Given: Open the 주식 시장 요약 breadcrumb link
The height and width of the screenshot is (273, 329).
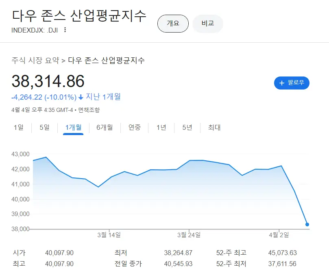Looking at the screenshot, I should point(35,61).
